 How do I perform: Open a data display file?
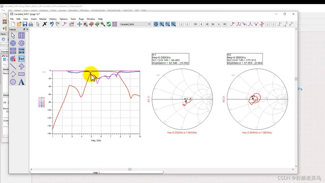coord(19,24)
